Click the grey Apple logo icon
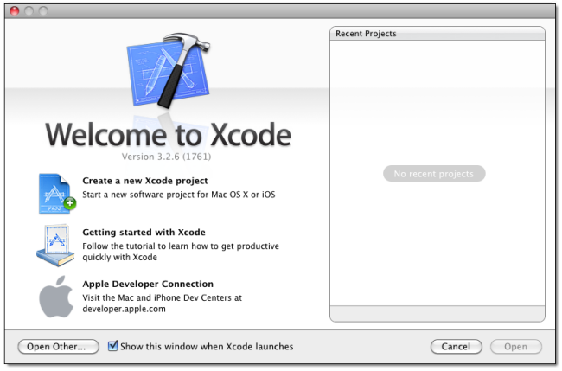Screen dimensions: 562x371 click(x=56, y=297)
